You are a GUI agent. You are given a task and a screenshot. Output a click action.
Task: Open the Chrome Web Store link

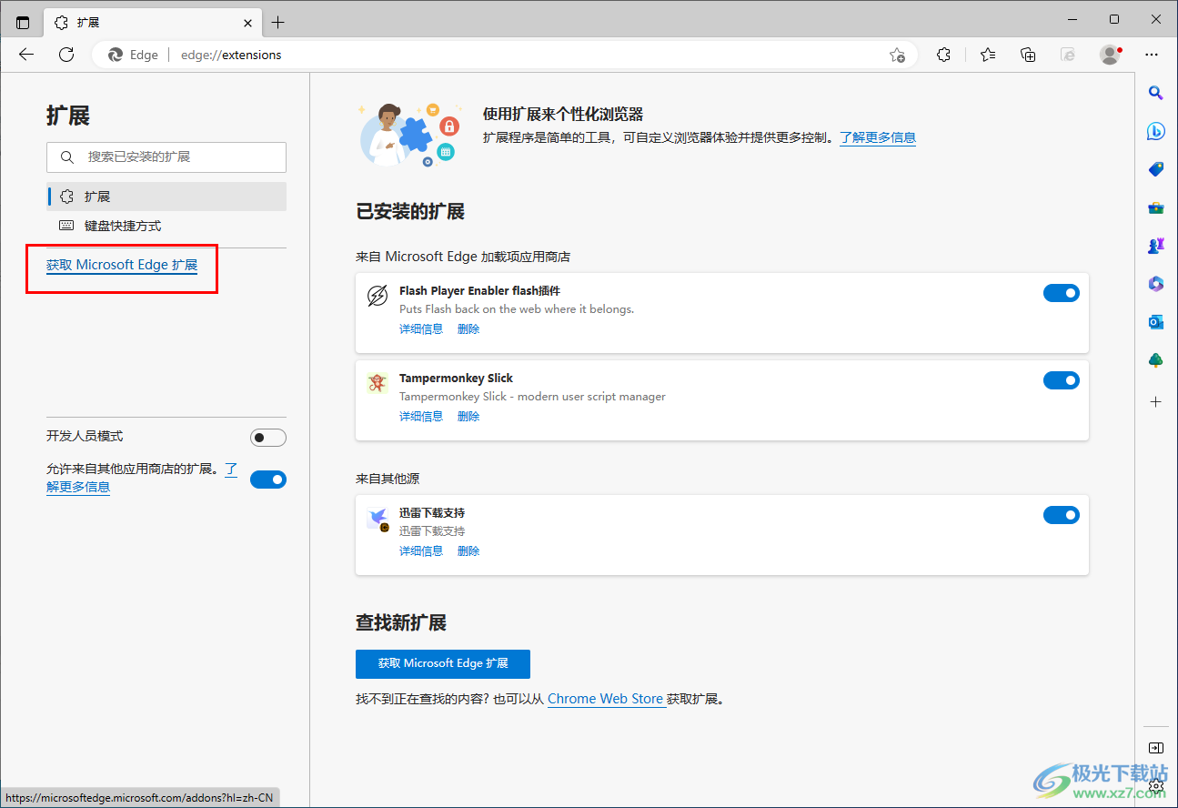point(605,699)
